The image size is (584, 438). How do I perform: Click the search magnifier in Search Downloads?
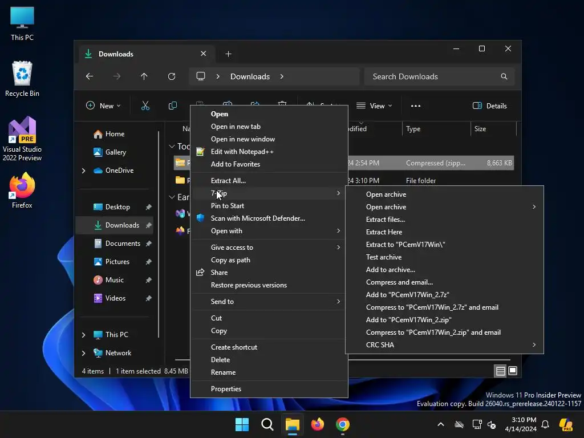pos(504,76)
